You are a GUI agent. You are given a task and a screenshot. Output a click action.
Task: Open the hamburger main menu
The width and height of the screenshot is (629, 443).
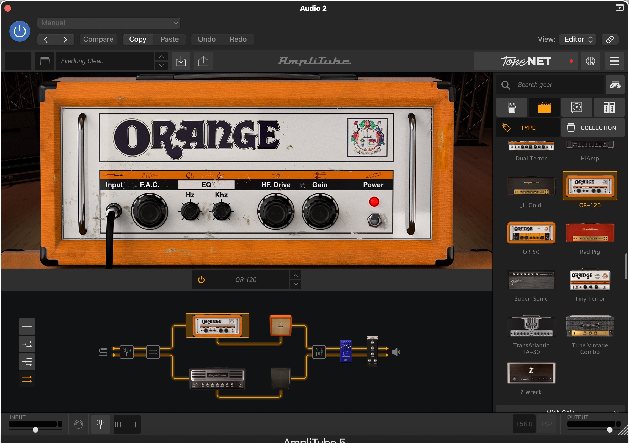click(615, 61)
